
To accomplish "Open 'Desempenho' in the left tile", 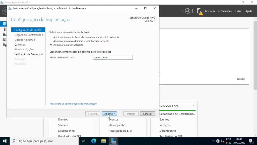I will (66, 131).
